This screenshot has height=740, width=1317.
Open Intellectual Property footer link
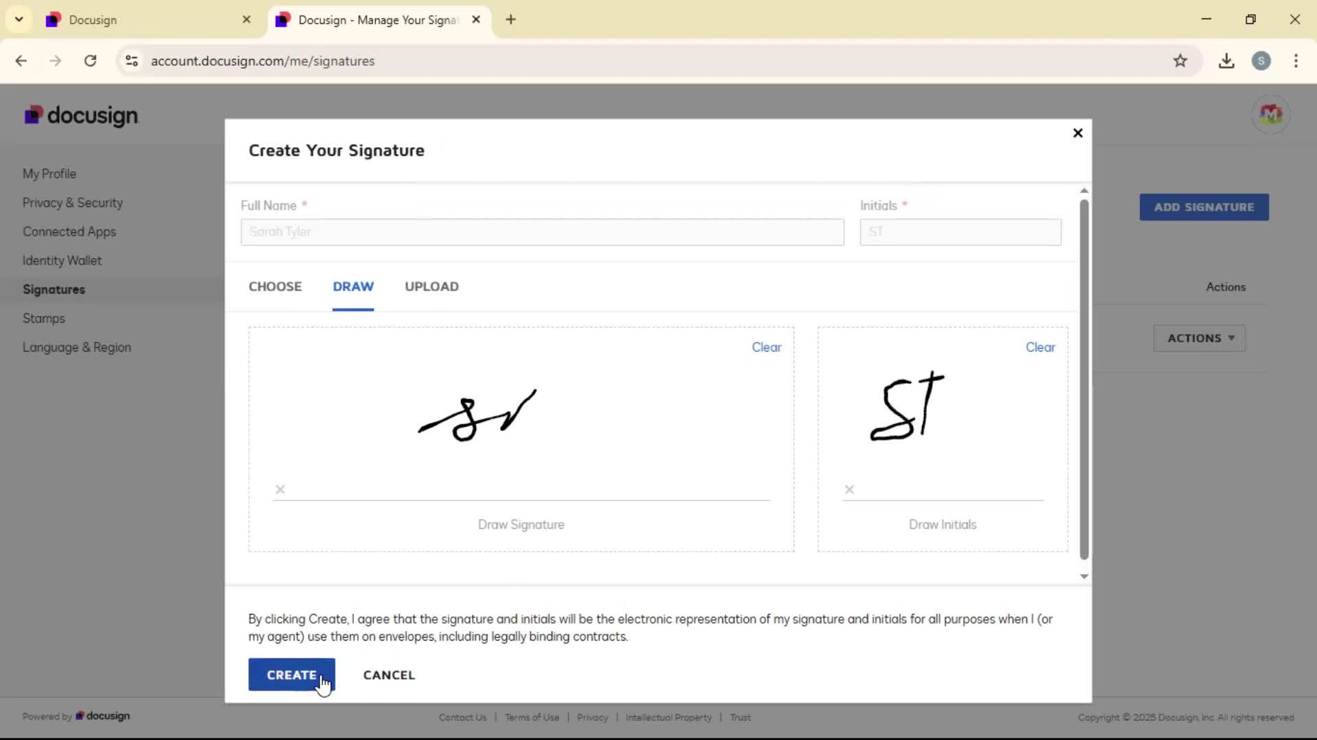(669, 717)
